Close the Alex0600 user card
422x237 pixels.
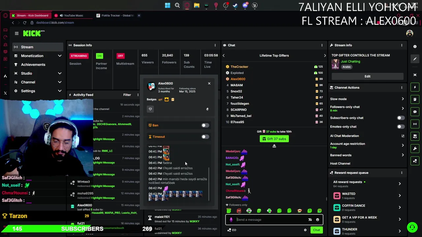click(x=209, y=83)
